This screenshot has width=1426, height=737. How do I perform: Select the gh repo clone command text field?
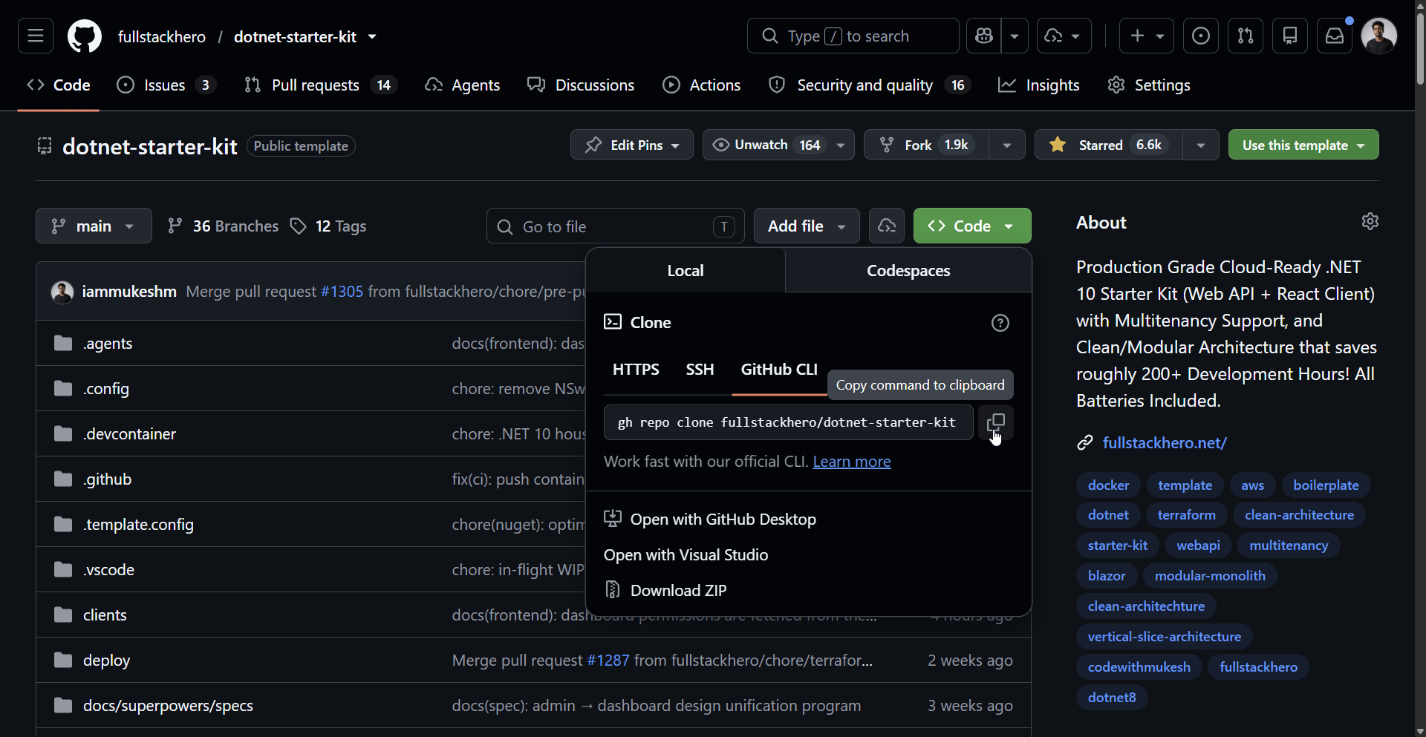(789, 422)
